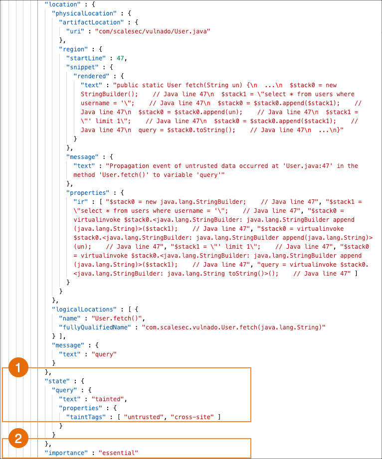This screenshot has height=459, width=382.
Task: Click the "artifactLocation" key
Action: [90, 22]
